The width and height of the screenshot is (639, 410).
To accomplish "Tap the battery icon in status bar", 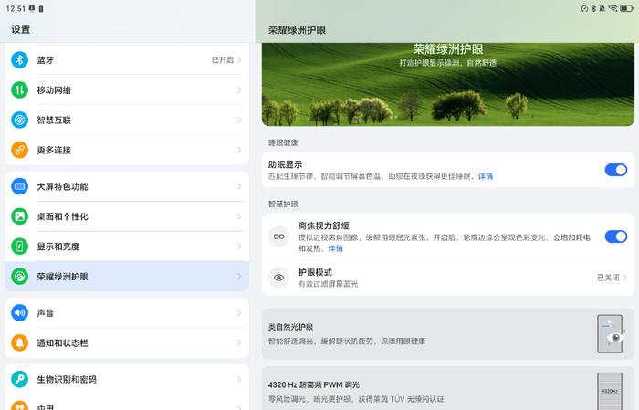I will click(x=626, y=8).
